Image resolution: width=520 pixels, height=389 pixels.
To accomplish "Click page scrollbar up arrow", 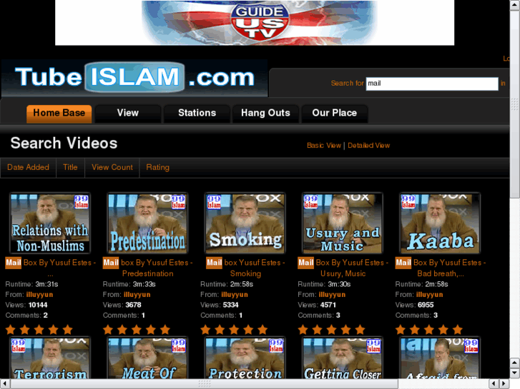I will [x=515, y=5].
